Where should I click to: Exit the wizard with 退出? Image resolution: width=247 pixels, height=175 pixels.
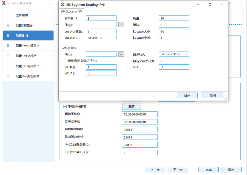[x=231, y=170]
